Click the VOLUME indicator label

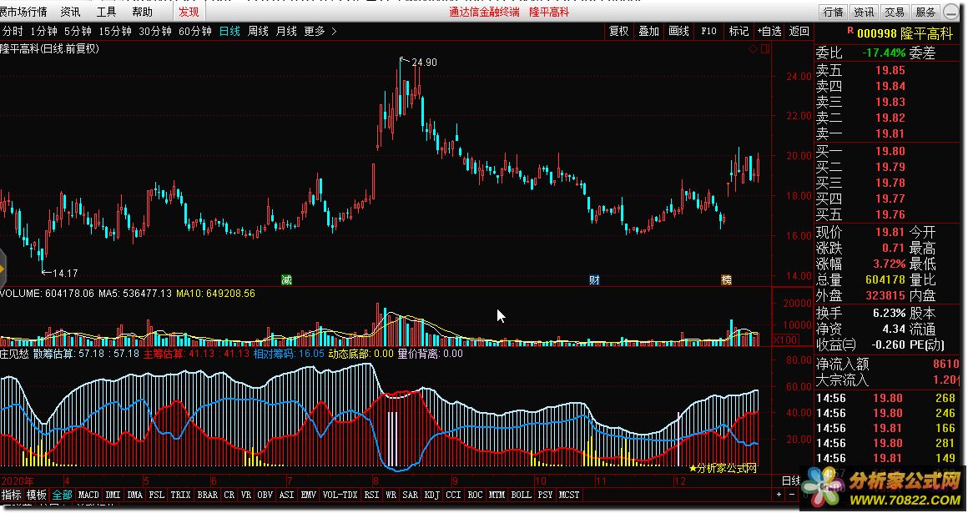pos(21,294)
